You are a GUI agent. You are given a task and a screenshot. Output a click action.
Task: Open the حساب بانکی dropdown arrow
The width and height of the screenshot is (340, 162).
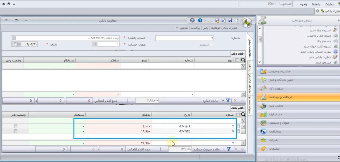[x=14, y=38]
